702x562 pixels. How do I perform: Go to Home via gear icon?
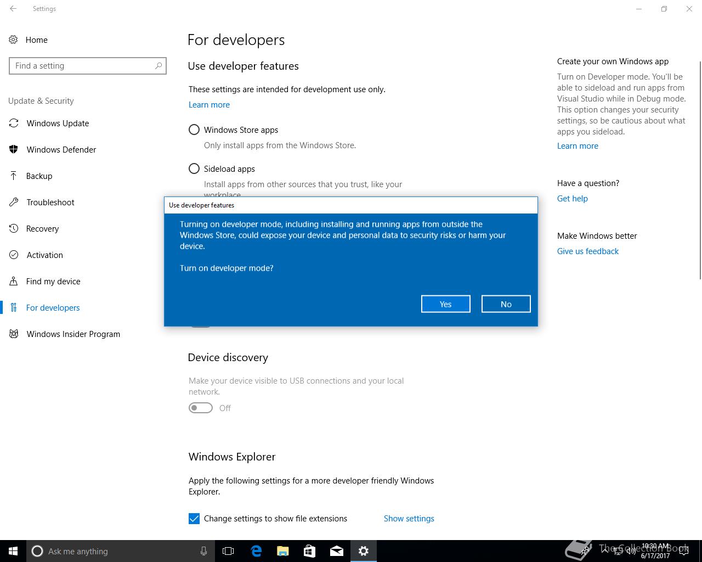point(14,40)
